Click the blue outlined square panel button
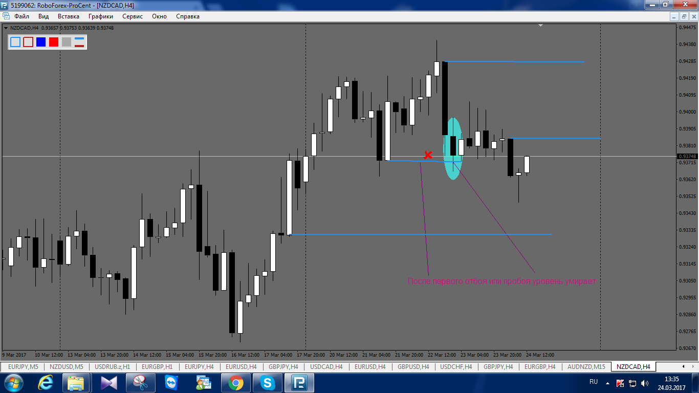Screen dimensions: 699x393 [15, 42]
